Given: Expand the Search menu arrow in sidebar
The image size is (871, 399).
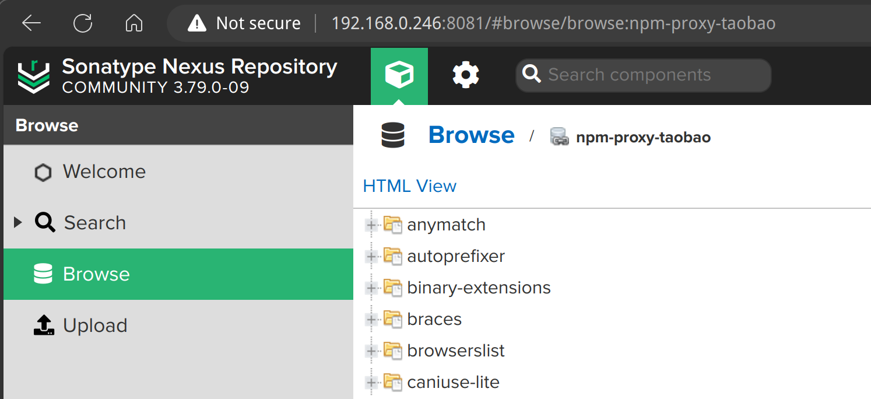Looking at the screenshot, I should 17,222.
